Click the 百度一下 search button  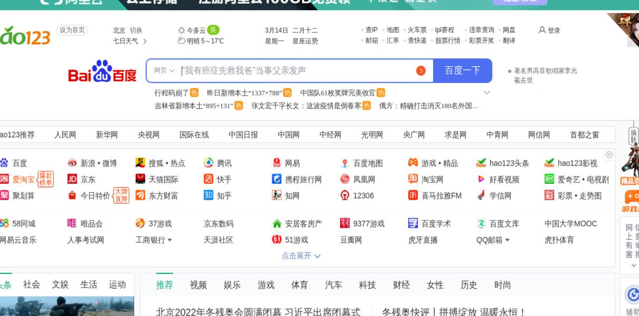[x=463, y=70]
